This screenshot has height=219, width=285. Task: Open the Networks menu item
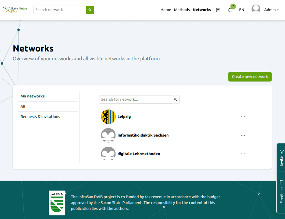(x=202, y=10)
